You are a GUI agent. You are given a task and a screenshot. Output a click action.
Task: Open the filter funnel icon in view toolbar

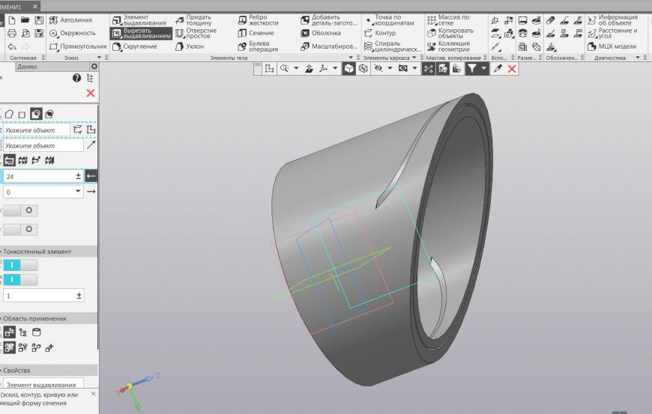471,69
